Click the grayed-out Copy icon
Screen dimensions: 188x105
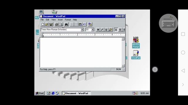pyautogui.click(x=76, y=24)
